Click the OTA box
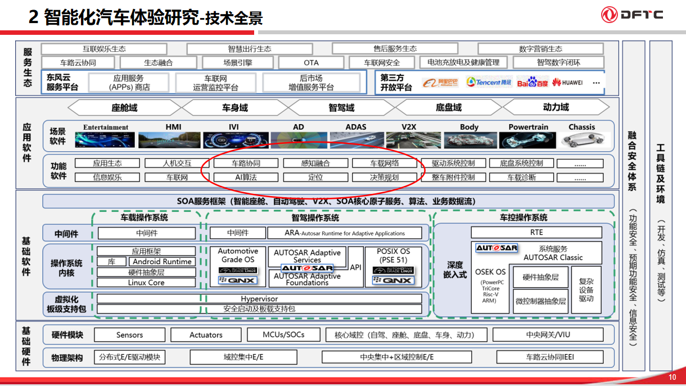The image size is (686, 386). (311, 63)
